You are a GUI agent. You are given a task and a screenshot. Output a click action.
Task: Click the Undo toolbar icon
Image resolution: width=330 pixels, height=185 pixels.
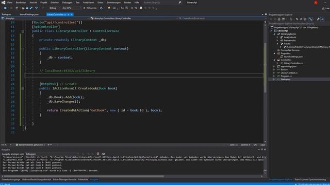click(37, 8)
